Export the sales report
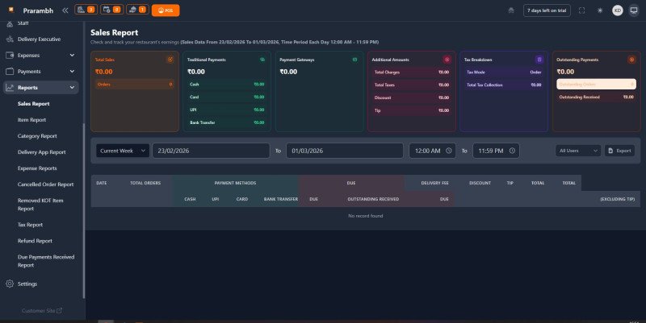This screenshot has height=323, width=646. (x=619, y=151)
